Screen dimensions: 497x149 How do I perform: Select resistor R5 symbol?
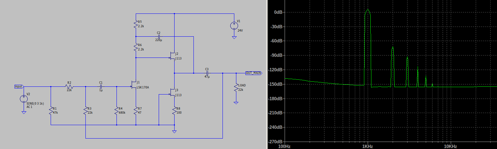click(x=136, y=24)
